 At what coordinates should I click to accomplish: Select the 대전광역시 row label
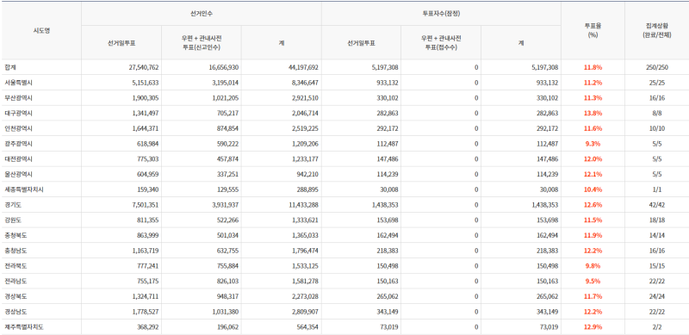tap(18, 159)
